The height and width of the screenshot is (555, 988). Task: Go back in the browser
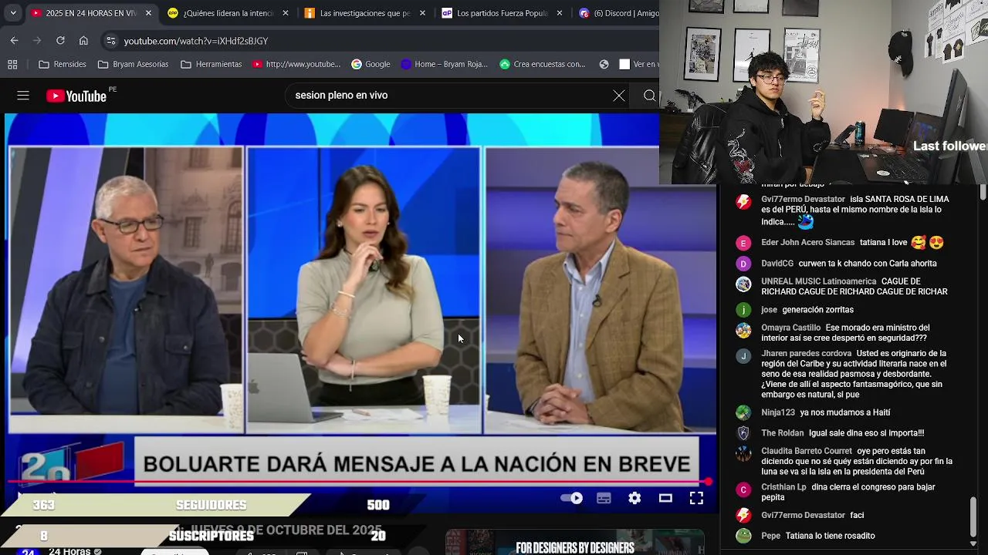pos(15,41)
